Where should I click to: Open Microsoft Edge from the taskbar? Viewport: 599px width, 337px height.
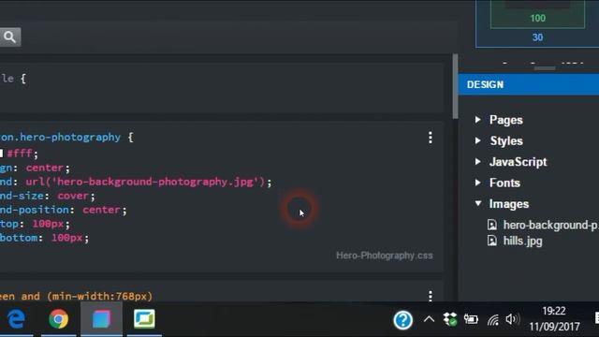coord(16,319)
